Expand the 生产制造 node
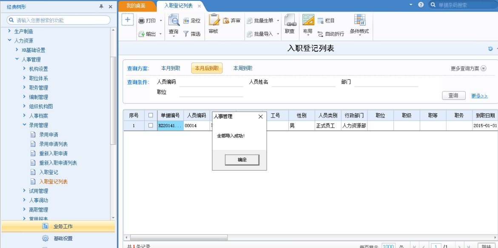This screenshot has height=248, width=498. coord(9,31)
